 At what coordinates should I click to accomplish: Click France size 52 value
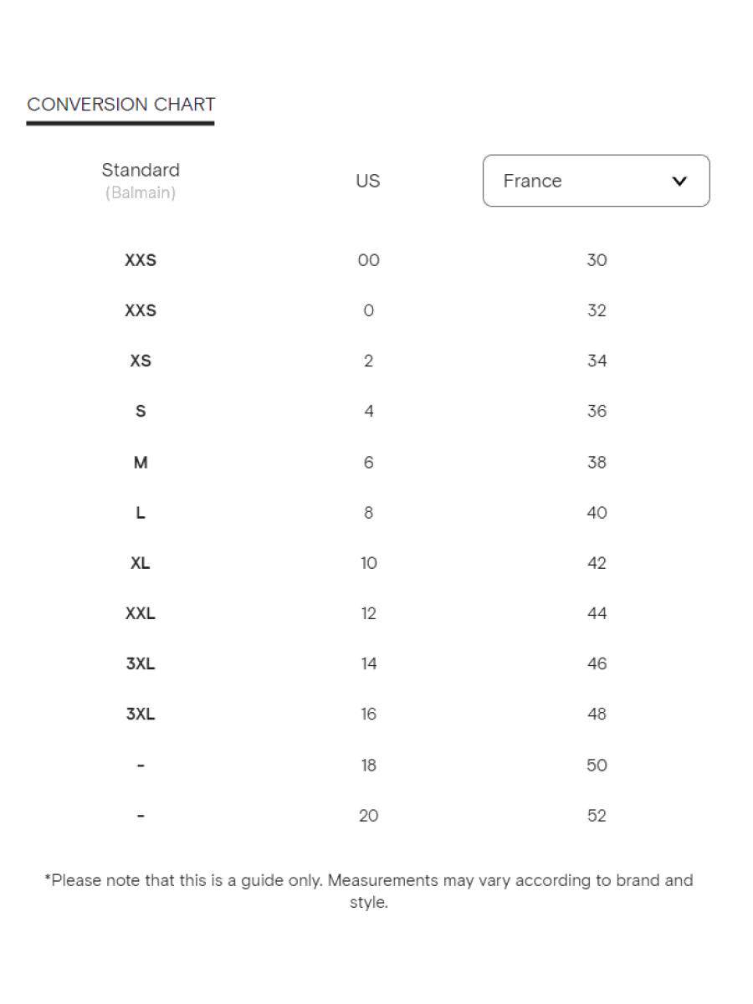pos(597,816)
